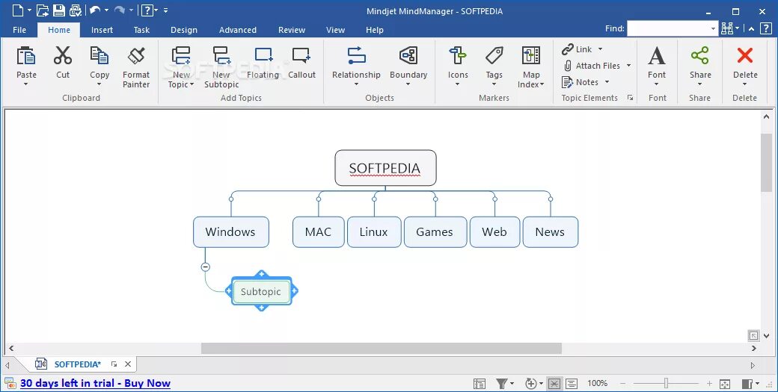Image resolution: width=778 pixels, height=392 pixels.
Task: Close the SOFTPEDIA document tab
Action: click(128, 364)
